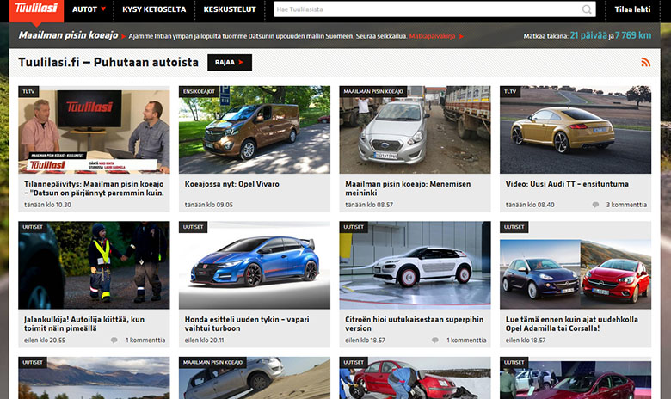Image resolution: width=671 pixels, height=399 pixels.
Task: Open the Opel Adam and Corsa thumbnail
Action: click(x=576, y=265)
